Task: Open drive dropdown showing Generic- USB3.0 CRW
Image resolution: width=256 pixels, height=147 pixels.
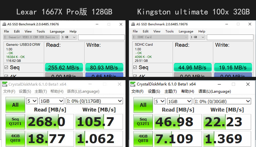Action: [31, 37]
